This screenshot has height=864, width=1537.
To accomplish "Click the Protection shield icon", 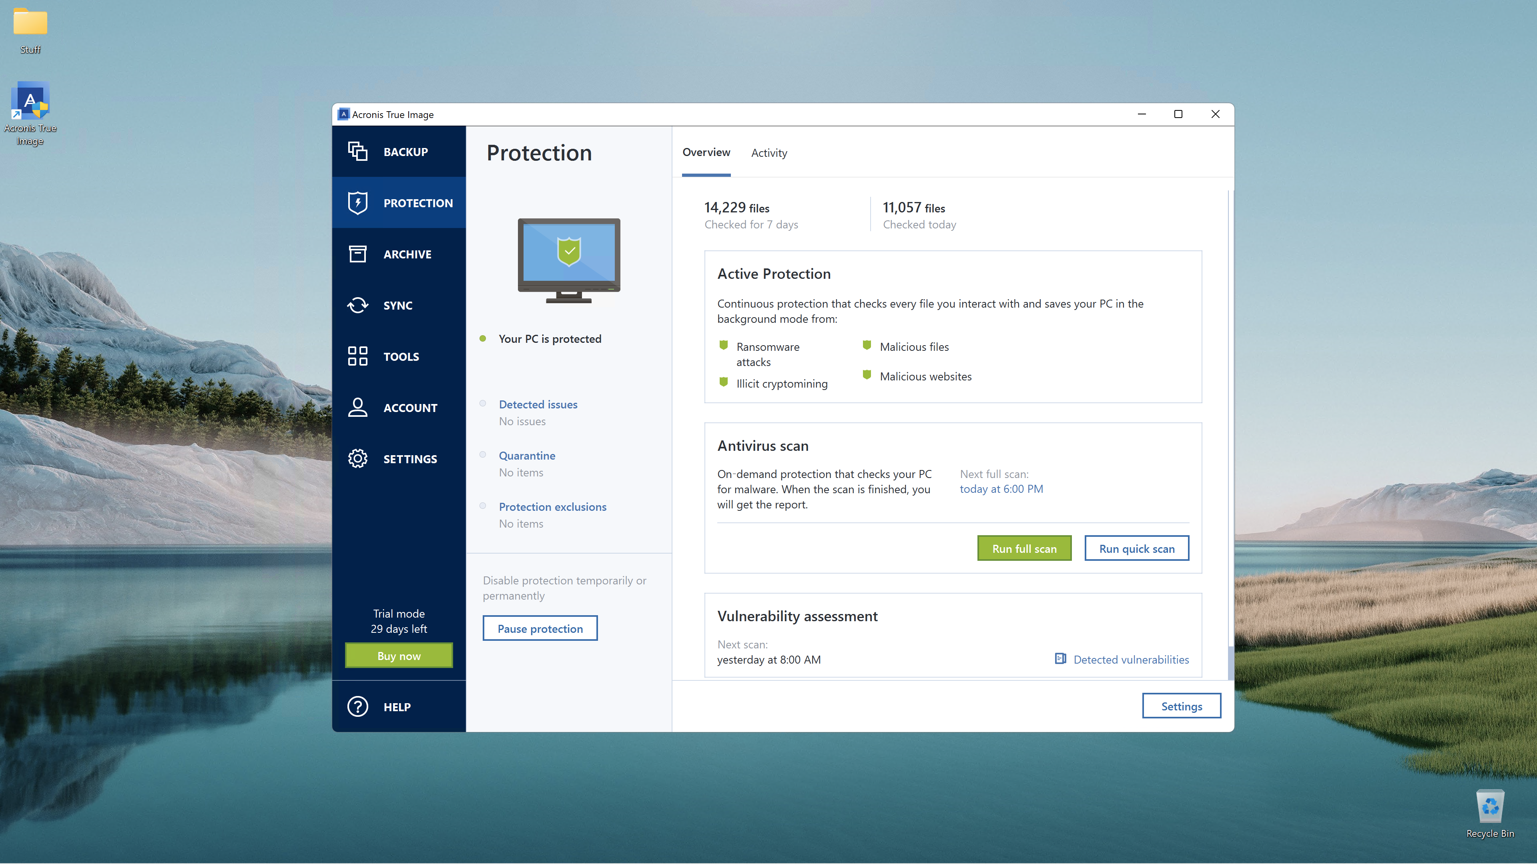I will coord(357,202).
